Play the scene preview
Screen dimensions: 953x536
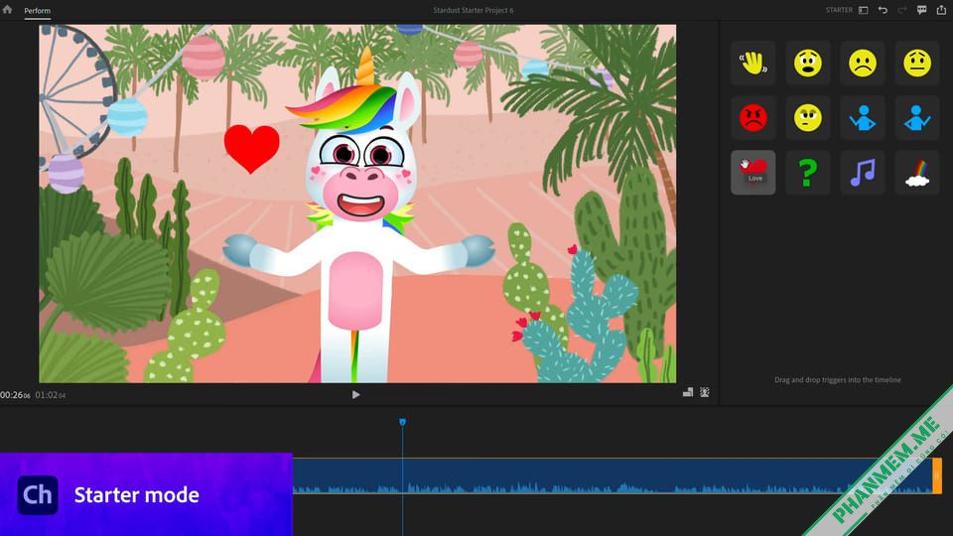pyautogui.click(x=355, y=394)
